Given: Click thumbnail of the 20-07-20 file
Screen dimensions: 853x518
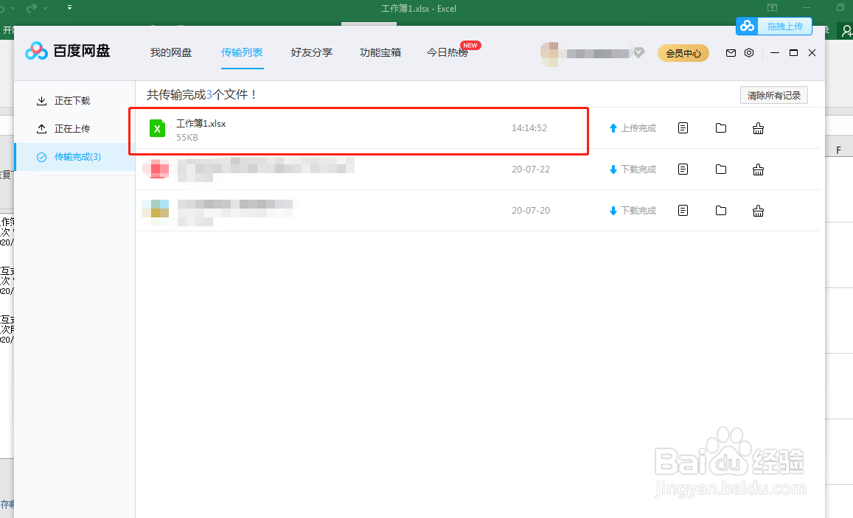Looking at the screenshot, I should [156, 209].
